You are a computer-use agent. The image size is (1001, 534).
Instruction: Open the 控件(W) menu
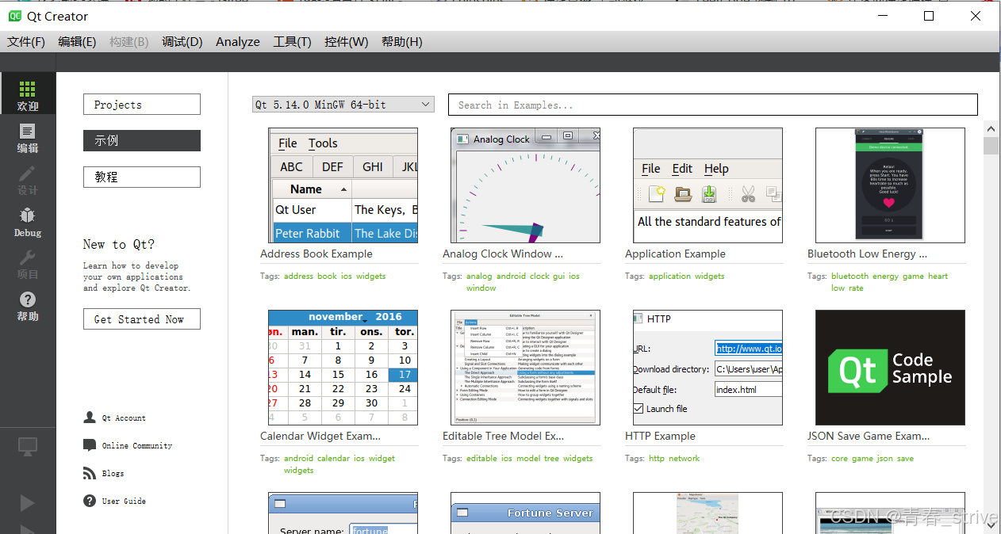[x=346, y=42]
